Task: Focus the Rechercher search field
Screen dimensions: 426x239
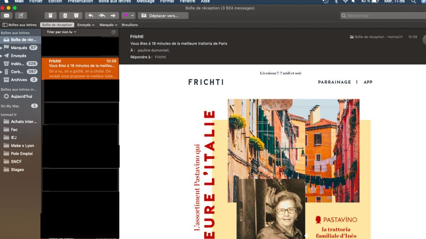Action: [x=383, y=16]
